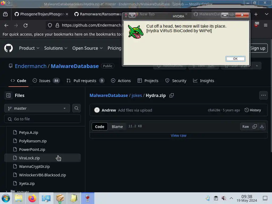Expand the Open Source menu

coord(87,48)
